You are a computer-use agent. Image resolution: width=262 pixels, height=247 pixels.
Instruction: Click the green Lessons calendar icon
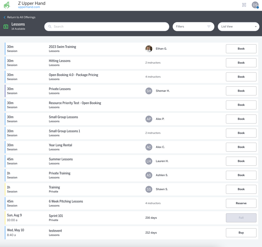tap(6, 27)
